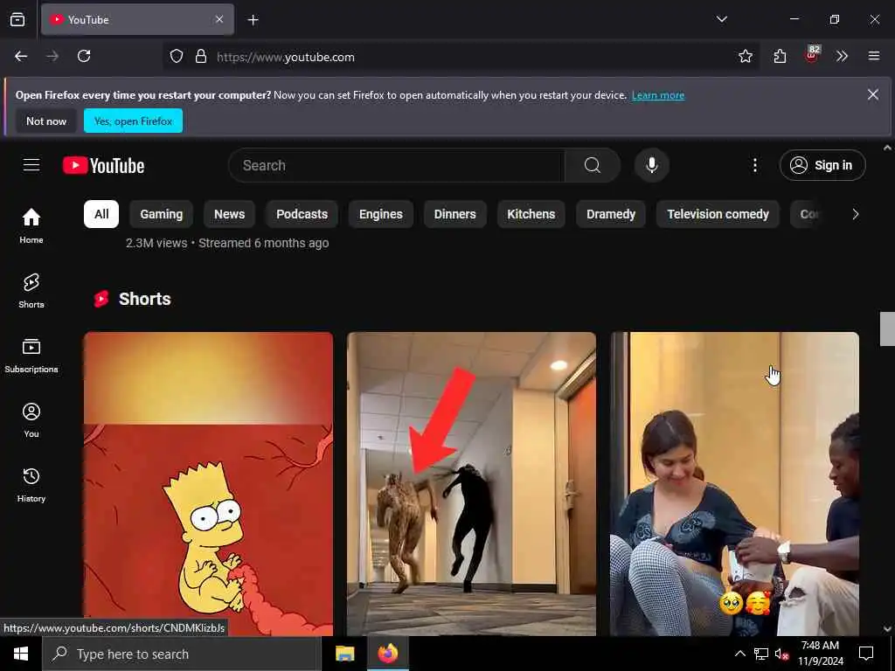
Task: Open History in the sidebar
Action: tap(31, 485)
